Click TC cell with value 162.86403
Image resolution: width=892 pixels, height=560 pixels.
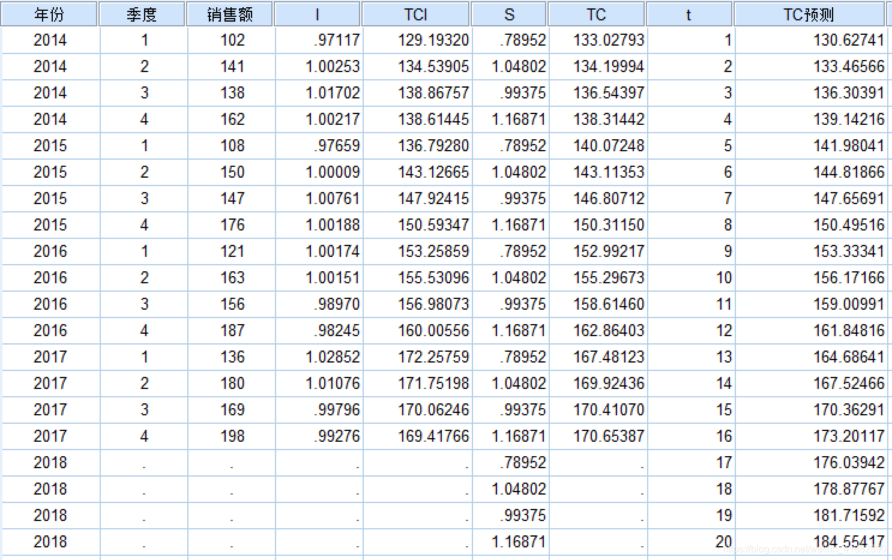point(598,331)
